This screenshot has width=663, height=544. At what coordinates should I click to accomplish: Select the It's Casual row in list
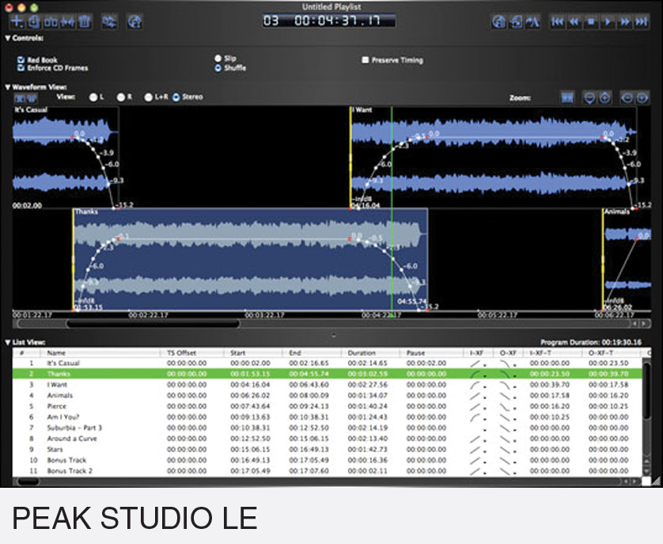click(x=328, y=363)
